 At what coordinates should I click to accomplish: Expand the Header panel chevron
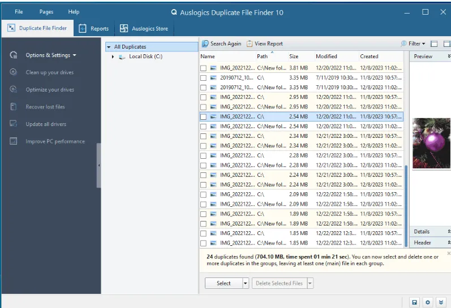pos(449,242)
